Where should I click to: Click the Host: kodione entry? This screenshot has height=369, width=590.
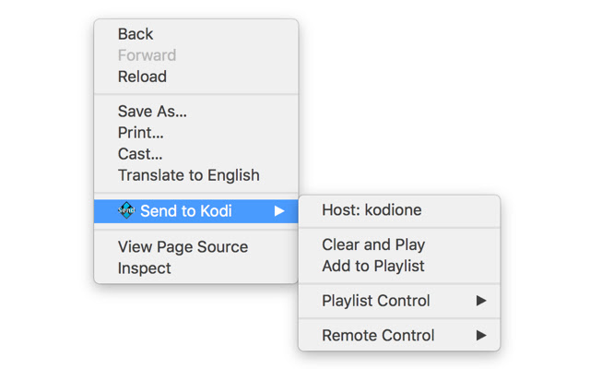tap(372, 210)
